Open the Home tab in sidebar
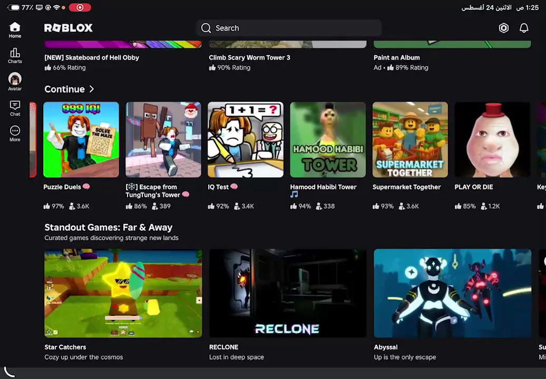The height and width of the screenshot is (379, 546). tap(15, 30)
